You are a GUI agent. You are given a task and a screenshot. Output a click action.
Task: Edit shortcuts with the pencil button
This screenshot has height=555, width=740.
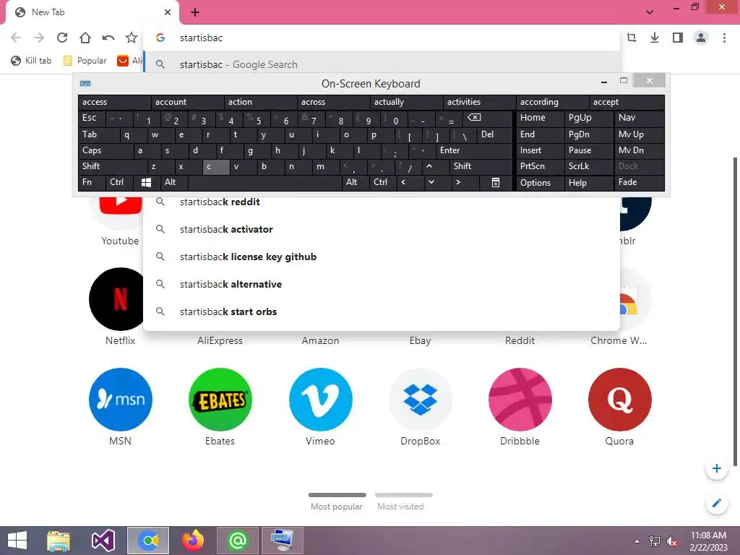click(716, 503)
